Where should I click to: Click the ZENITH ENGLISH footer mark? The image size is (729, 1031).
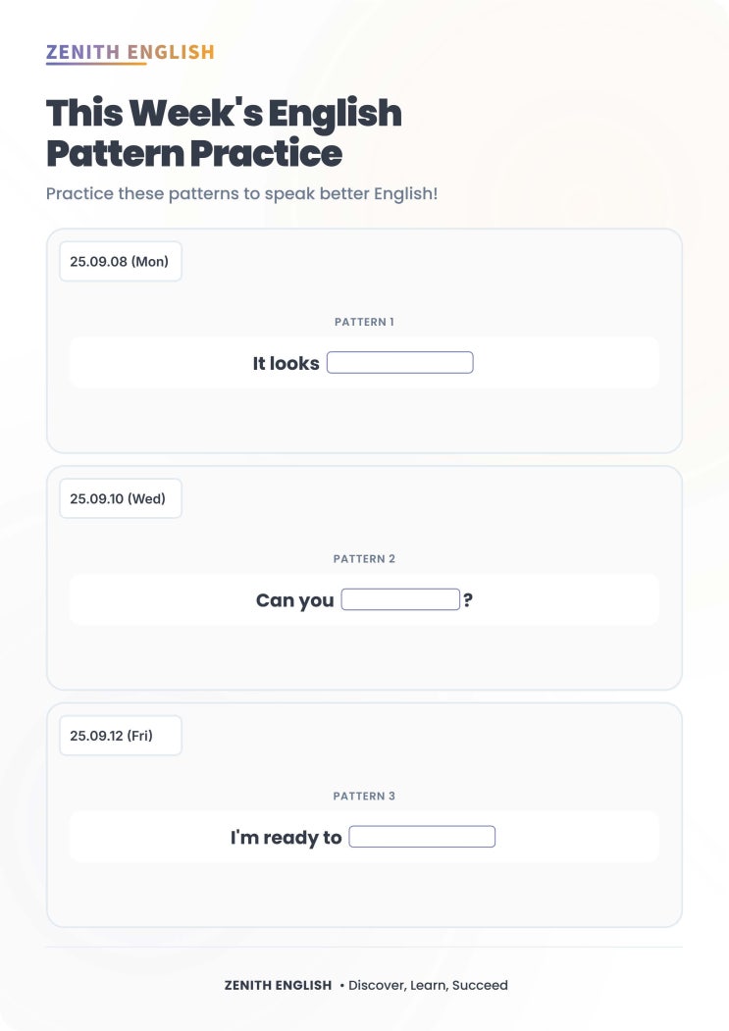279,985
